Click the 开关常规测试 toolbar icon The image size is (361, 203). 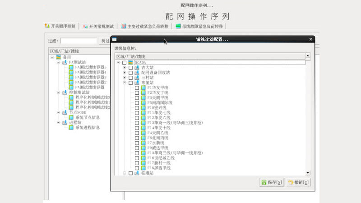click(85, 26)
